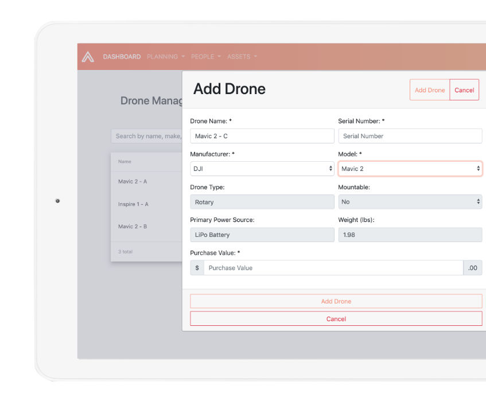Click the Drone Name label
This screenshot has height=397, width=486.
[x=211, y=121]
